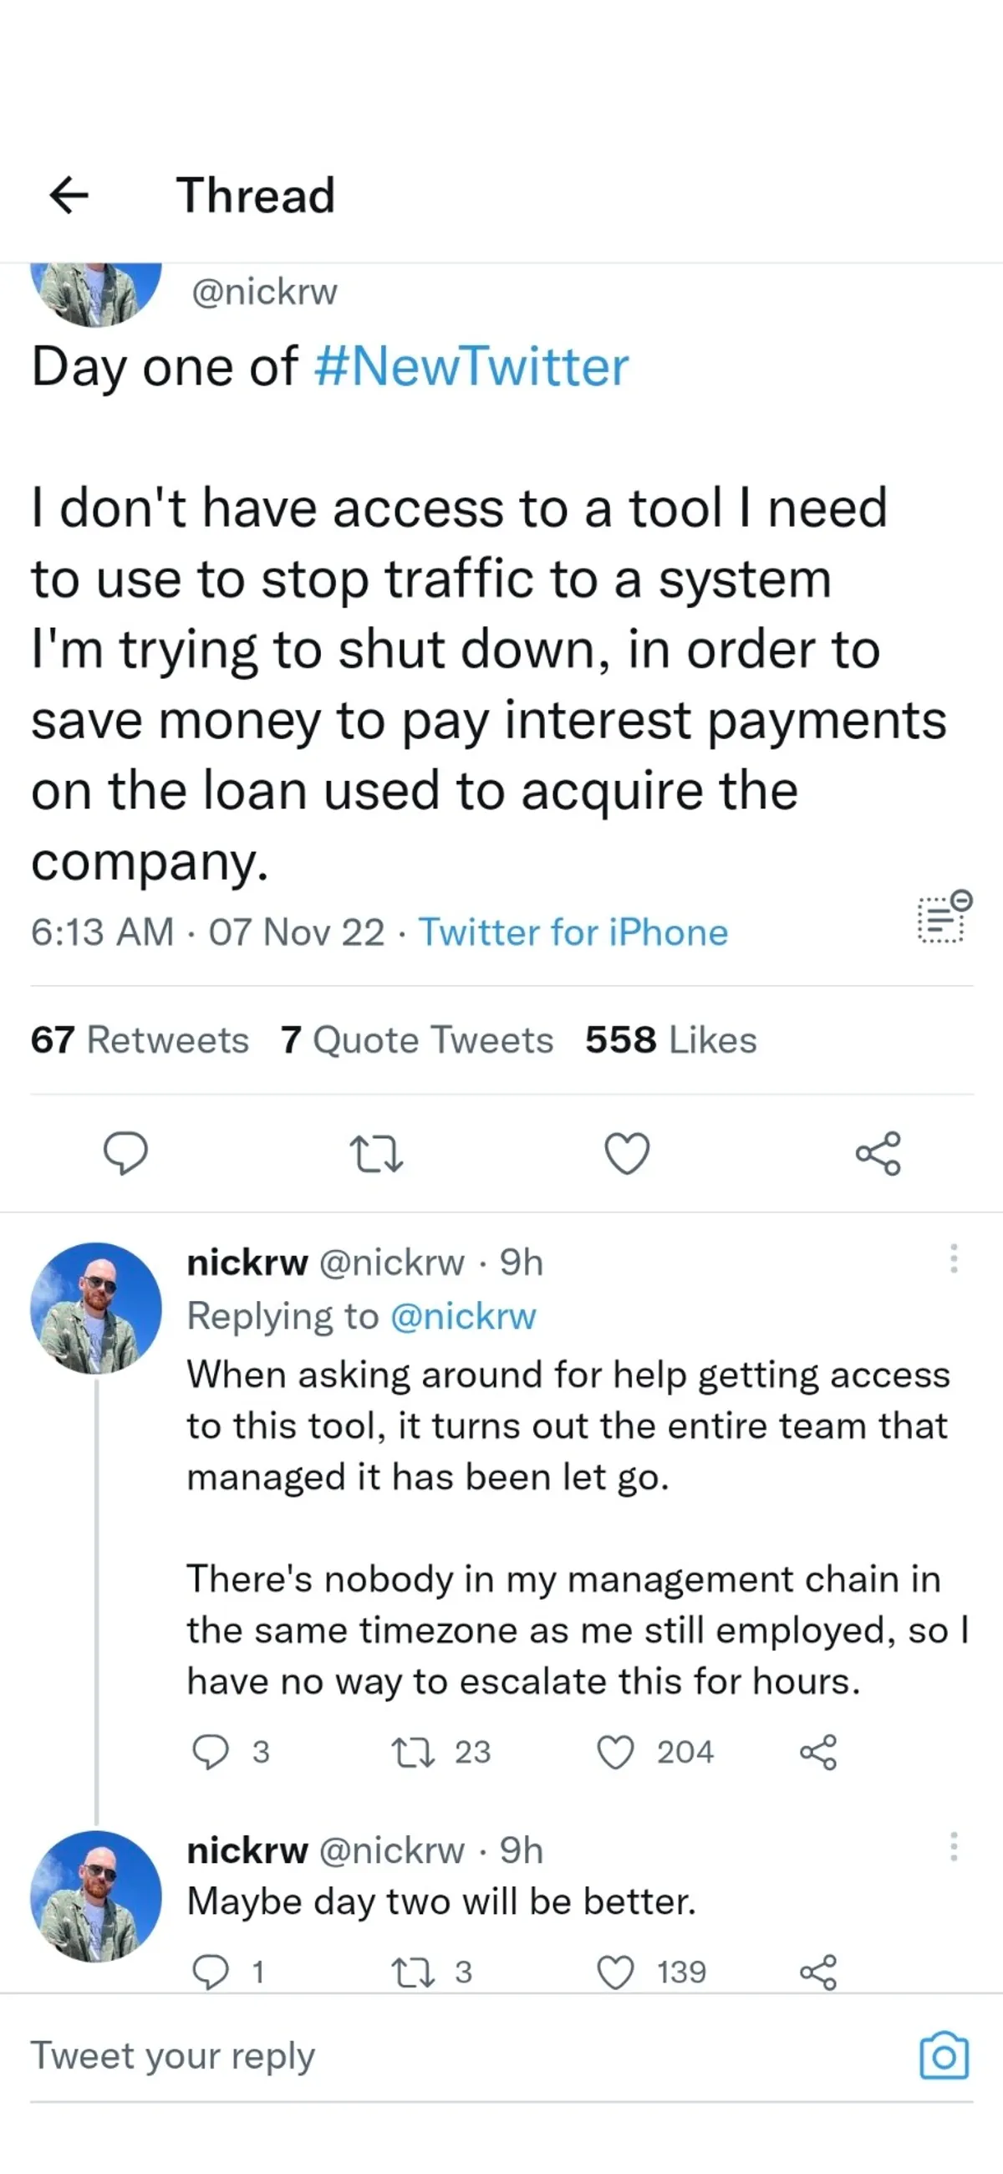Retweet the first reply with 23 retweets
The image size is (1003, 2174).
(x=414, y=1752)
